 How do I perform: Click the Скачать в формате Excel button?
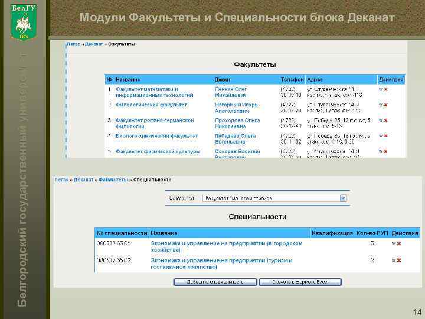[x=300, y=282]
